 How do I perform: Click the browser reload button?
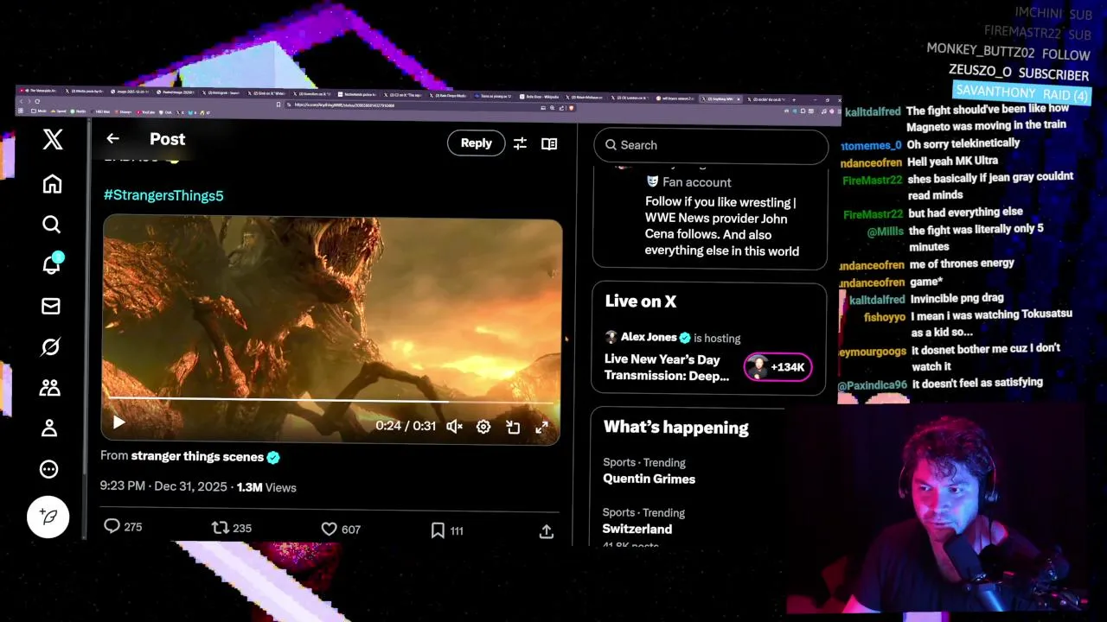[37, 101]
